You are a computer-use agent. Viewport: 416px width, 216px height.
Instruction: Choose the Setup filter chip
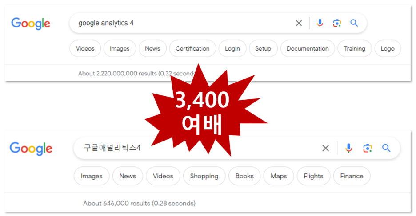(263, 48)
